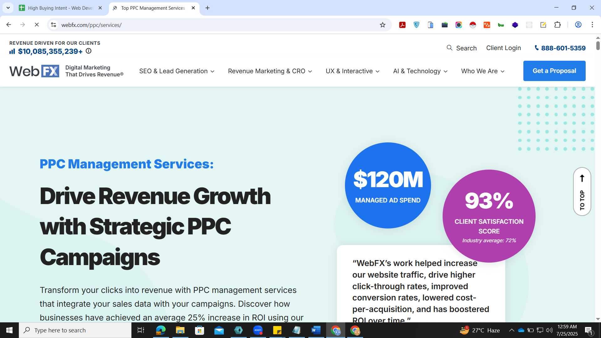The image size is (601, 338).
Task: Click the OneDrive cloud tray icon
Action: pyautogui.click(x=521, y=330)
